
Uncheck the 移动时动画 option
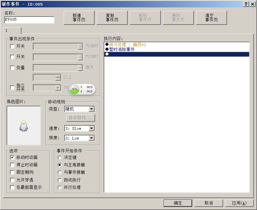12,158
